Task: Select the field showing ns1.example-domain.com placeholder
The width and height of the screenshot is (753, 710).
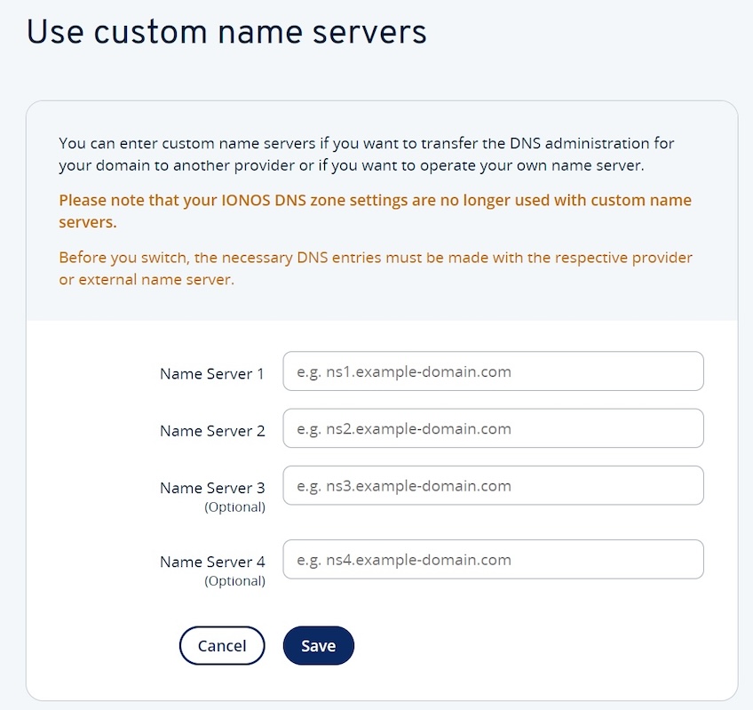Action: point(493,371)
